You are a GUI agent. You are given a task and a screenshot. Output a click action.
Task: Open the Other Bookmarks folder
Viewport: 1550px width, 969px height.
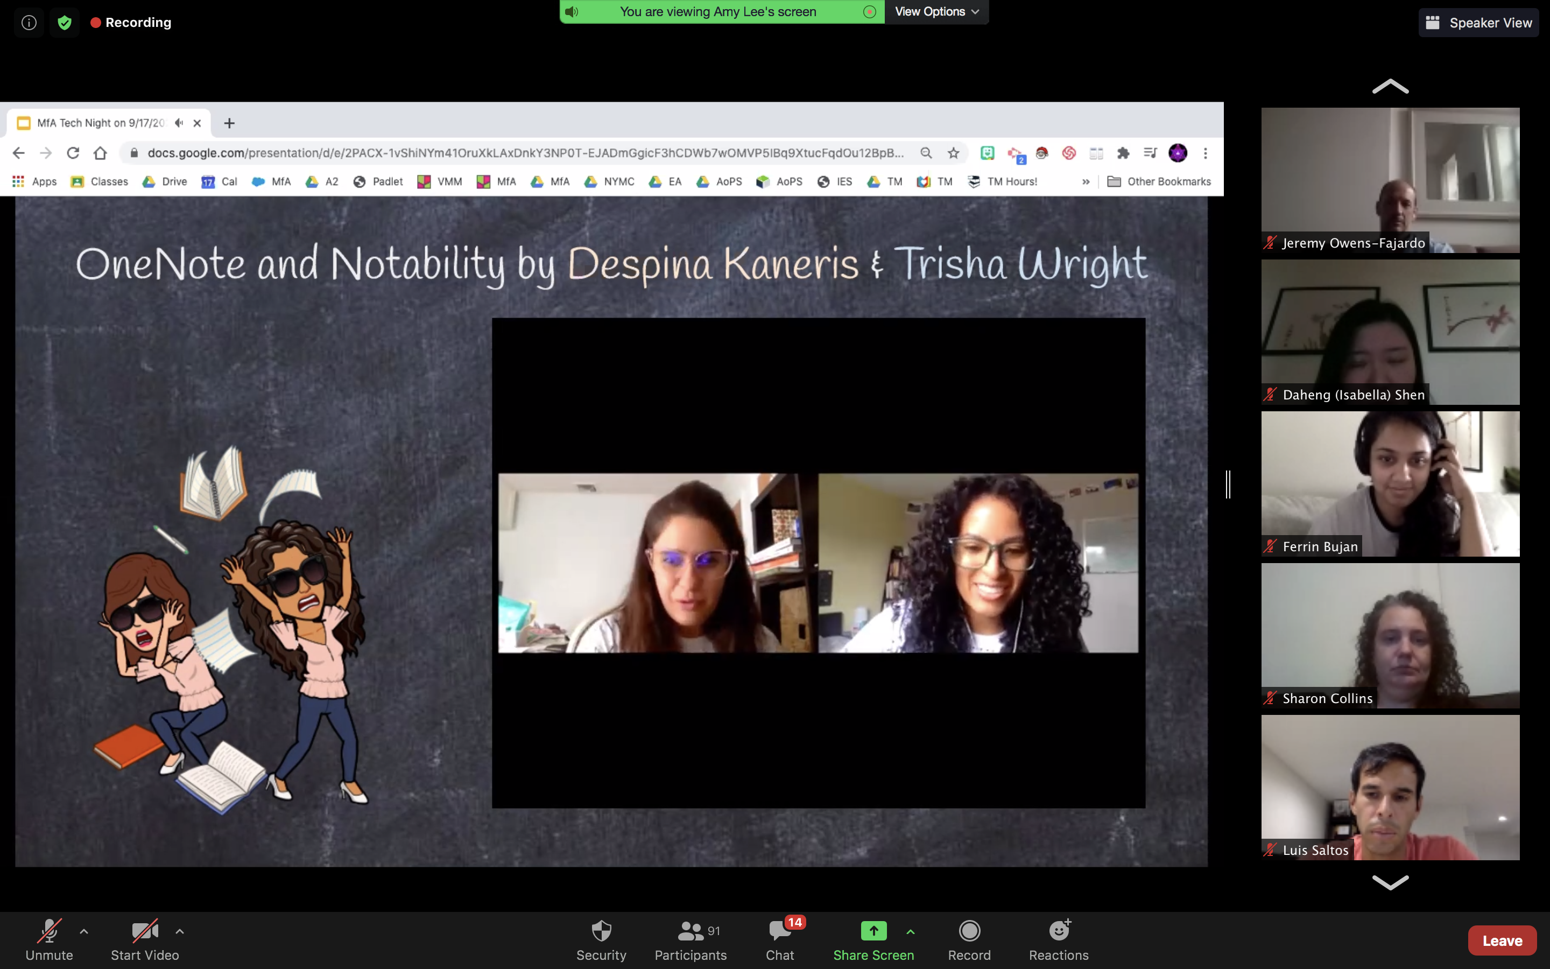coord(1159,182)
